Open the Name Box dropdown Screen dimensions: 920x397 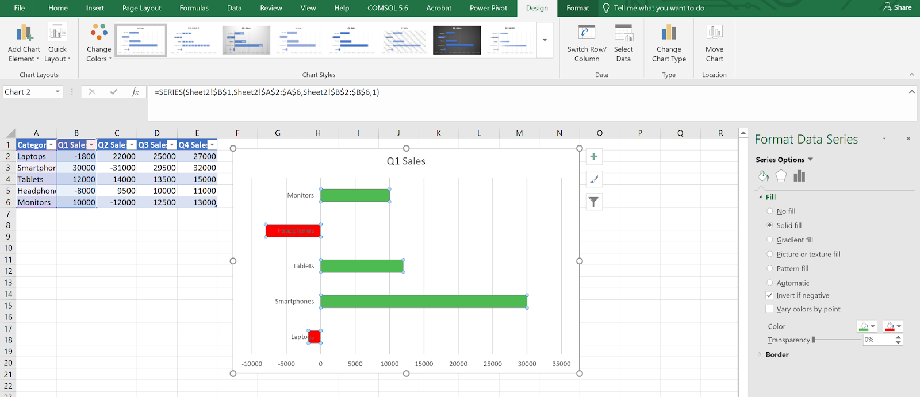57,92
